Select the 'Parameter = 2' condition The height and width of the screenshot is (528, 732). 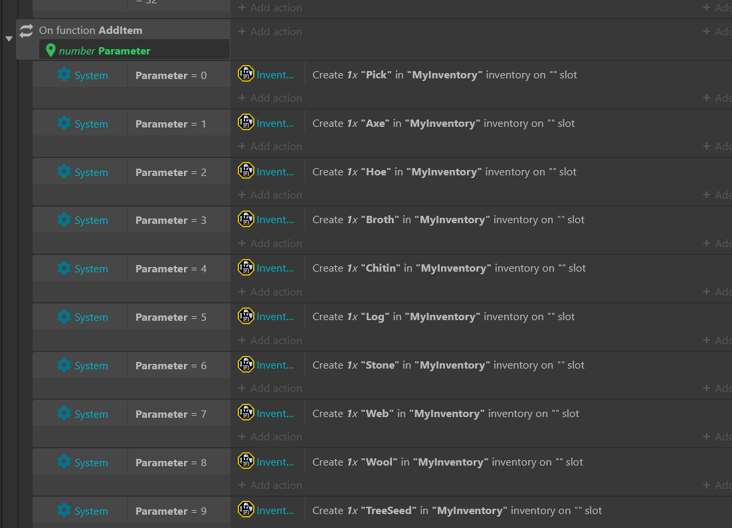click(x=171, y=172)
